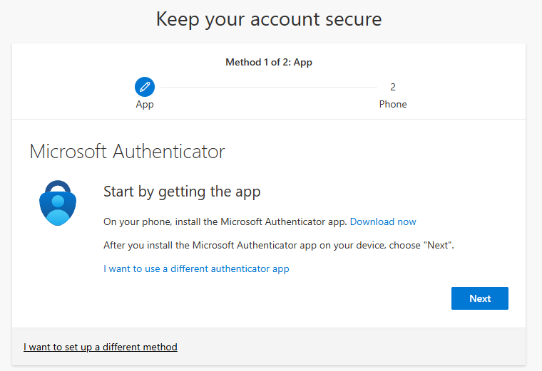Image resolution: width=542 pixels, height=371 pixels.
Task: Click the Phone step label
Action: click(393, 104)
